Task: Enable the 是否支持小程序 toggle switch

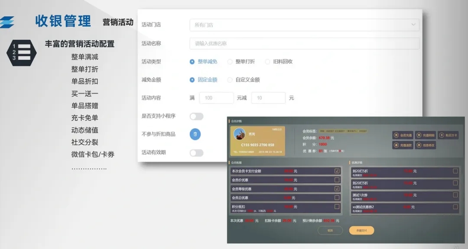Action: [x=196, y=116]
